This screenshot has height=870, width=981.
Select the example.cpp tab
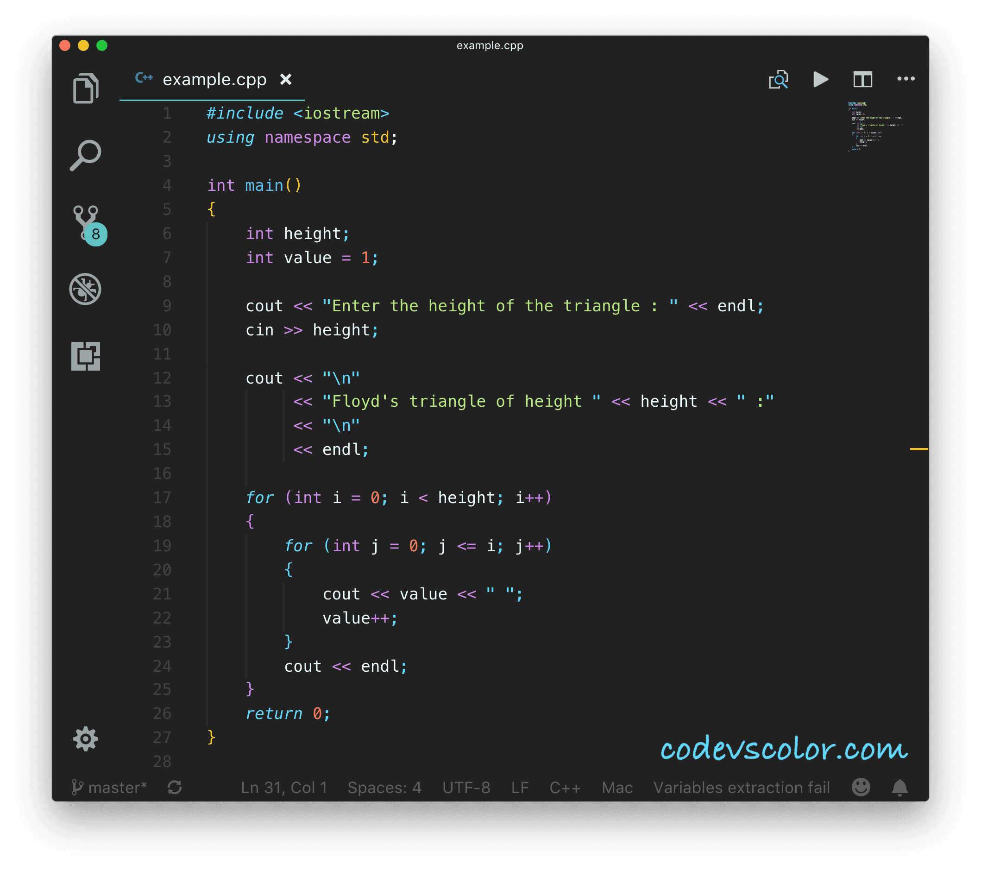214,80
